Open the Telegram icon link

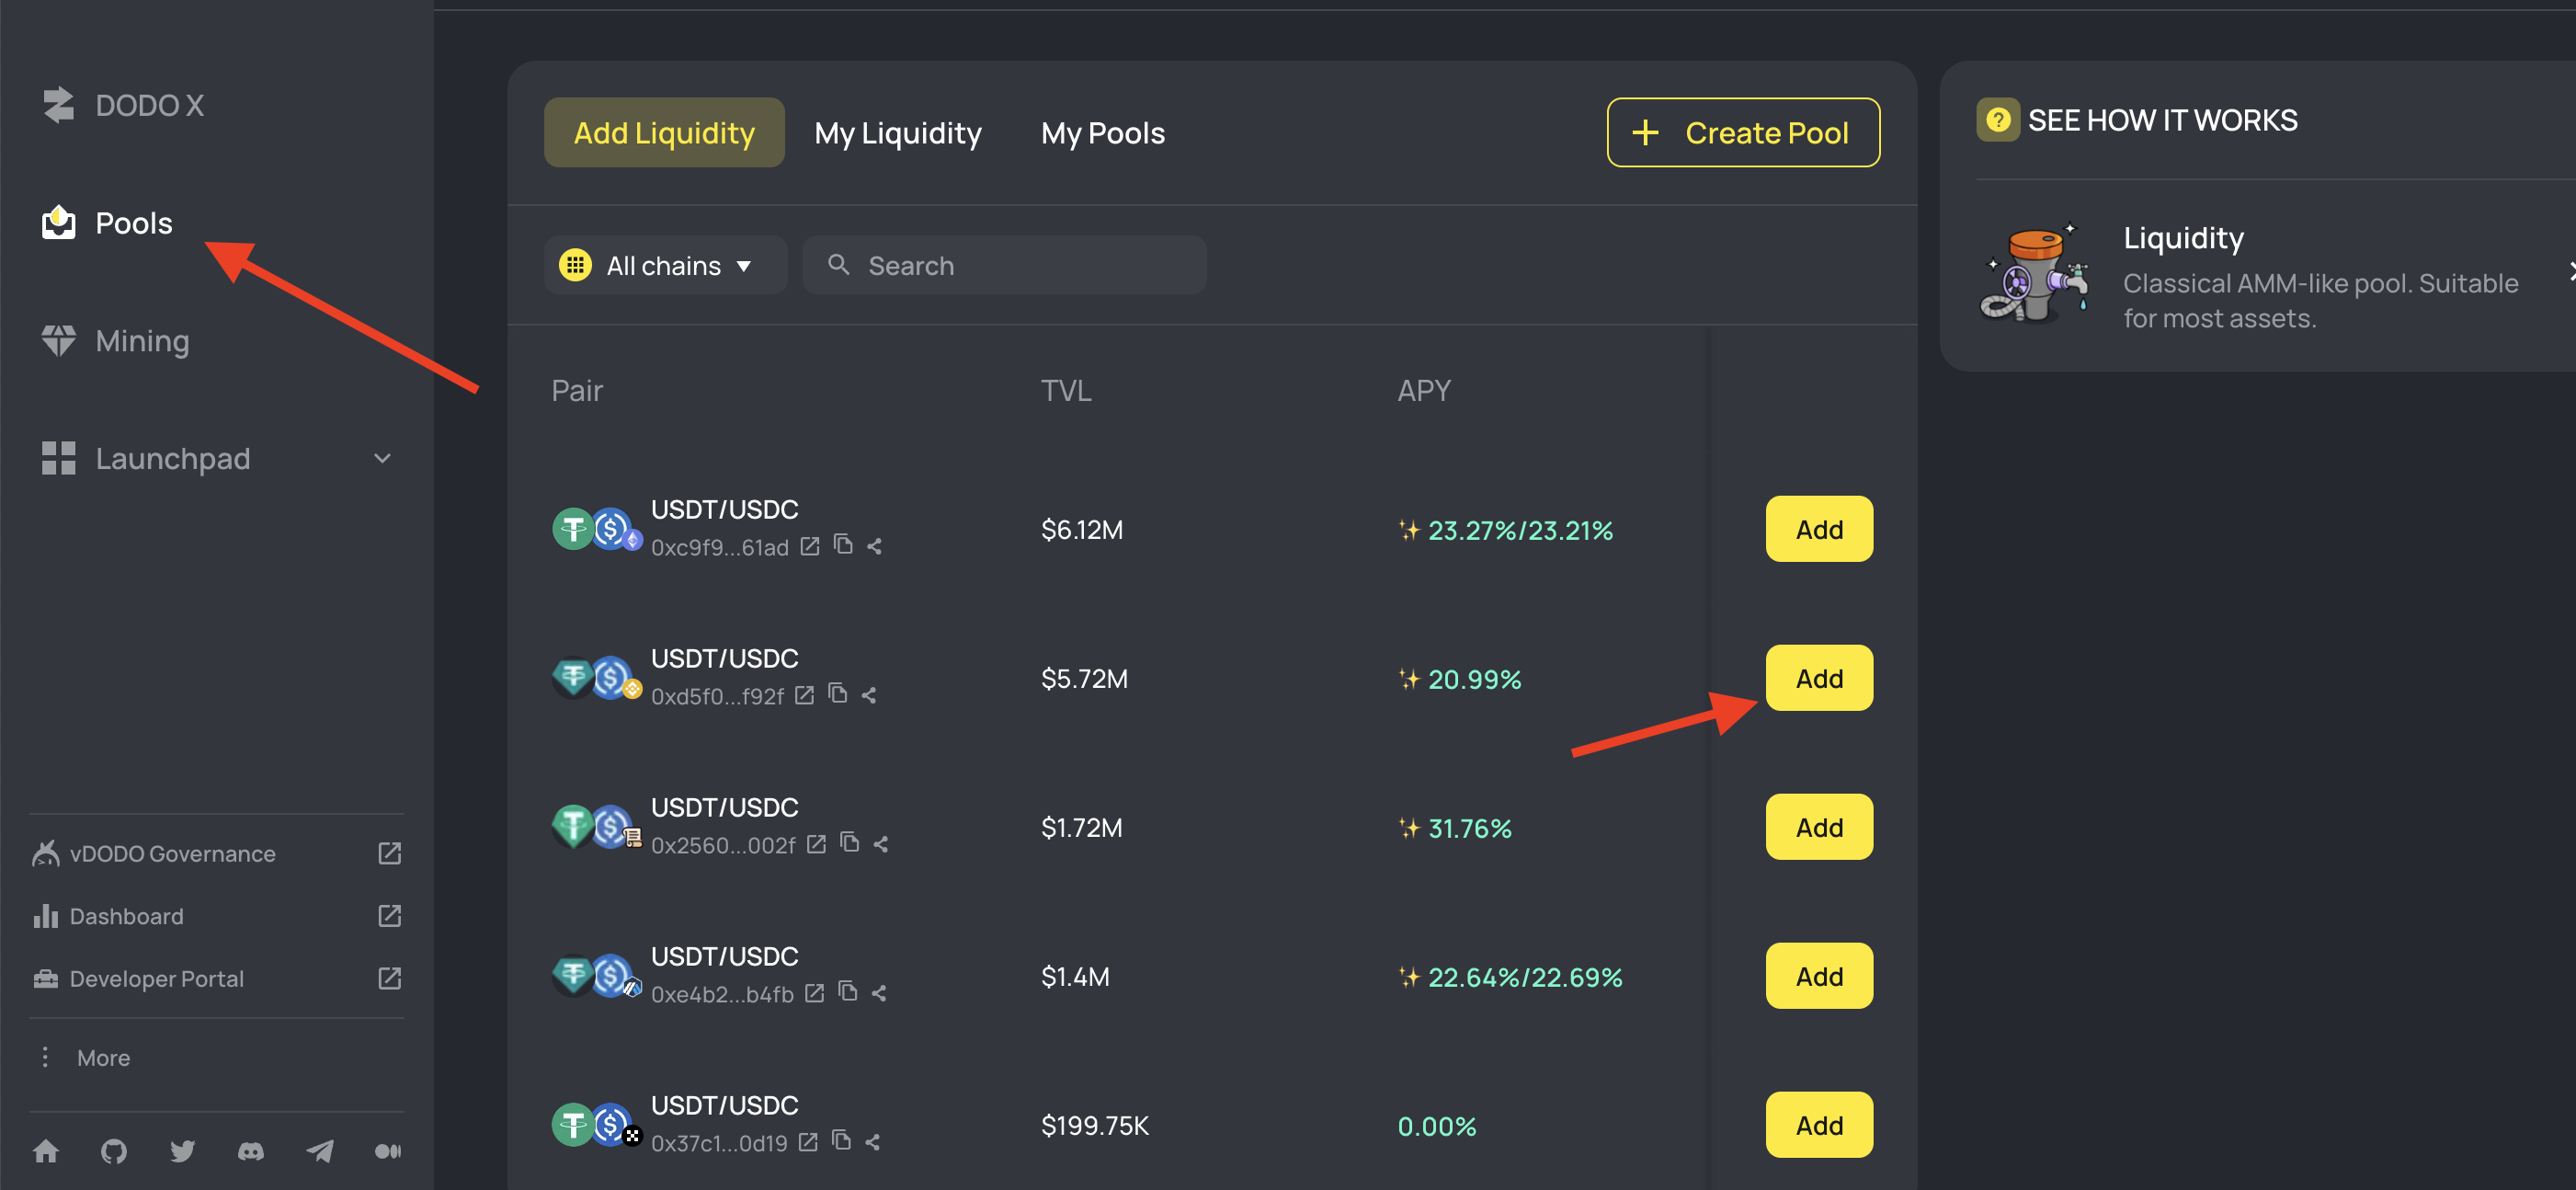[x=320, y=1151]
